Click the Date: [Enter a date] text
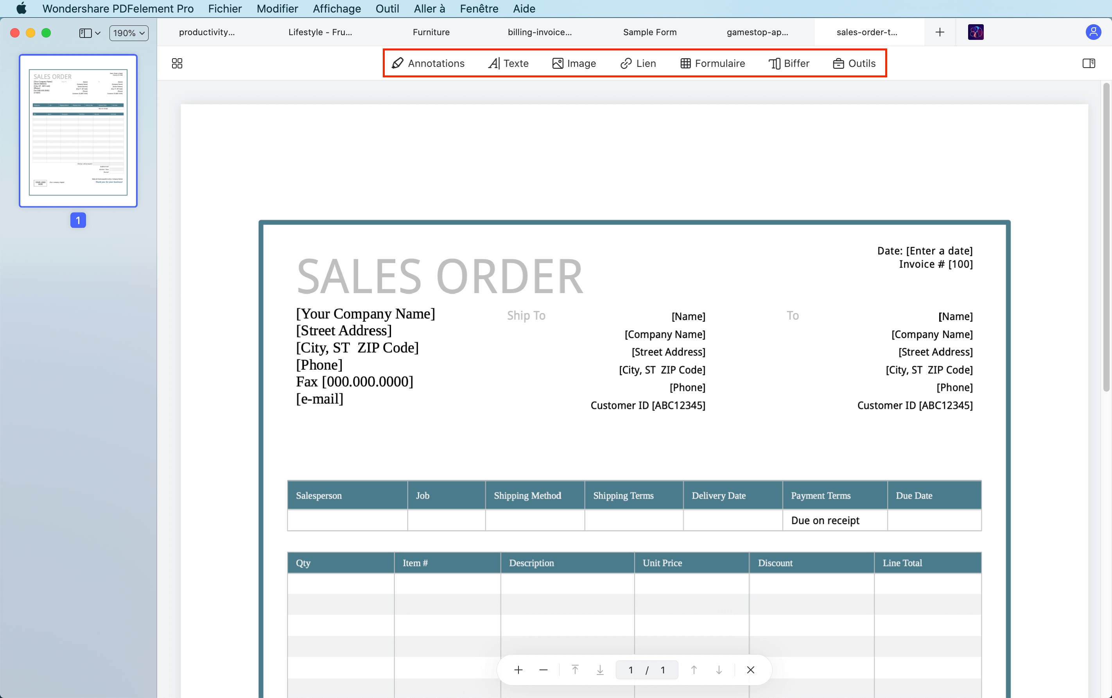Image resolution: width=1112 pixels, height=698 pixels. [x=924, y=251]
